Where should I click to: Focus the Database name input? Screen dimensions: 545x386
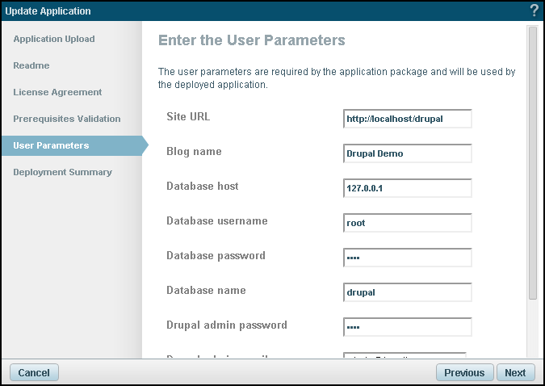(407, 292)
